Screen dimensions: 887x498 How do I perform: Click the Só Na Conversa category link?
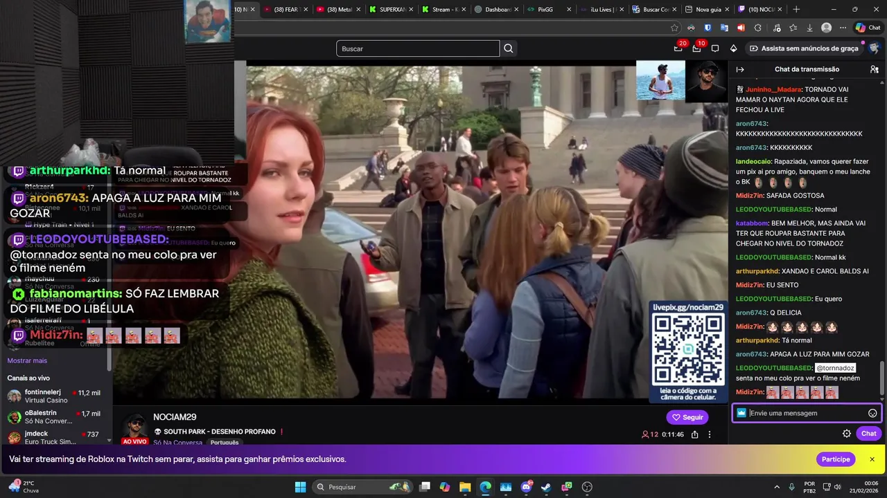pos(178,443)
